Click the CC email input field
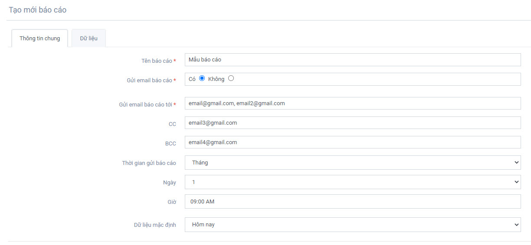531x245 pixels. click(352, 123)
